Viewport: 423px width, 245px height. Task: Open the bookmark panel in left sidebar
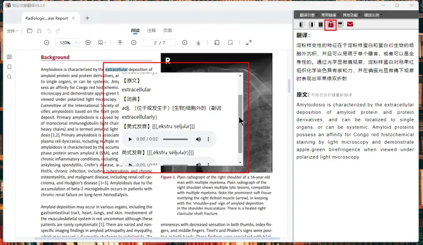coord(10,67)
